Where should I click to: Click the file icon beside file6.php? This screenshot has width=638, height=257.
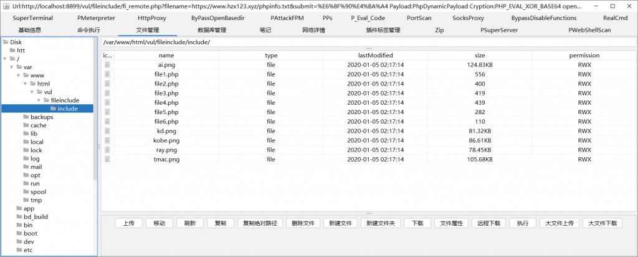(x=108, y=122)
